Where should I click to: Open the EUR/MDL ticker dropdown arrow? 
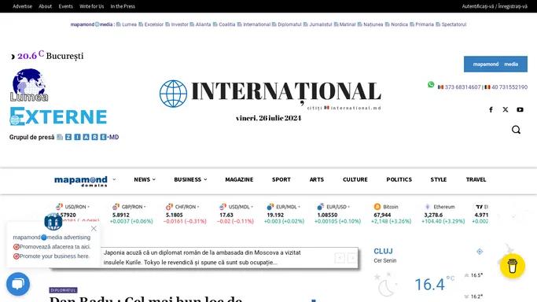click(299, 207)
